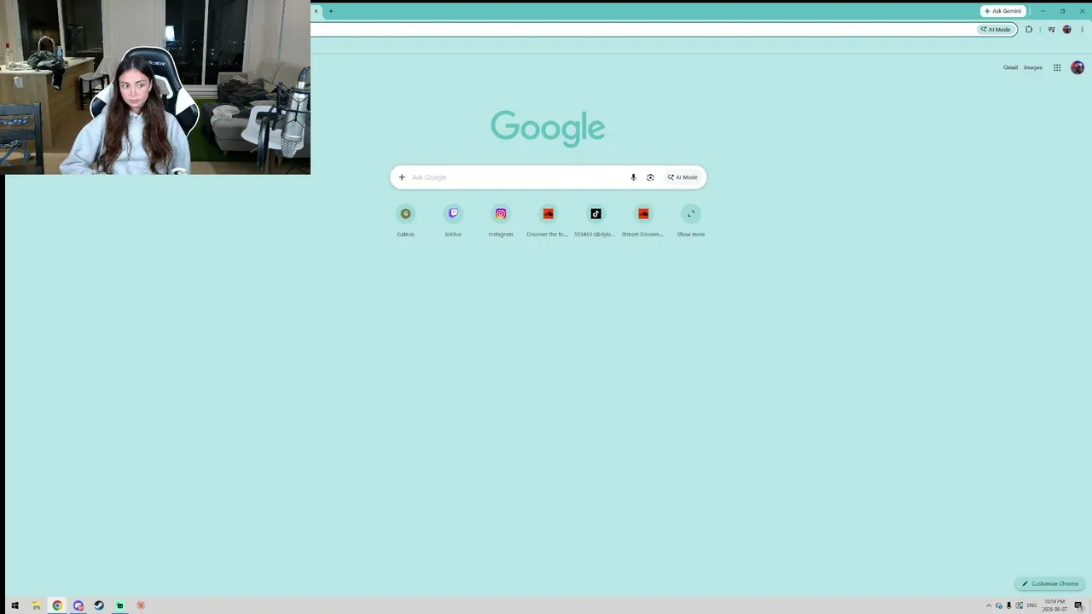Click the Chrome taskbar icon
Image resolution: width=1092 pixels, height=614 pixels.
tap(57, 605)
